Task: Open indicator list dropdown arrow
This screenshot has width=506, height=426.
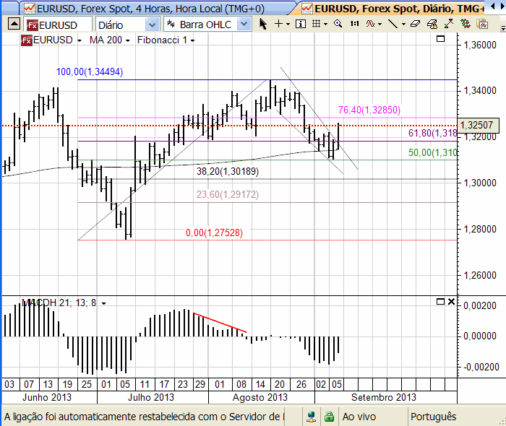Action: [x=379, y=24]
